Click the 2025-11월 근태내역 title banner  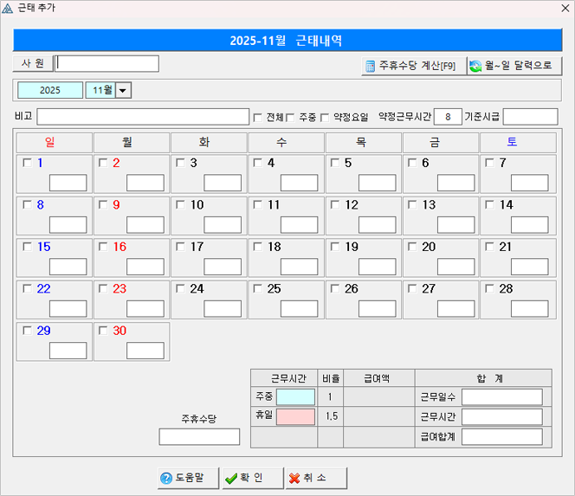tap(287, 41)
